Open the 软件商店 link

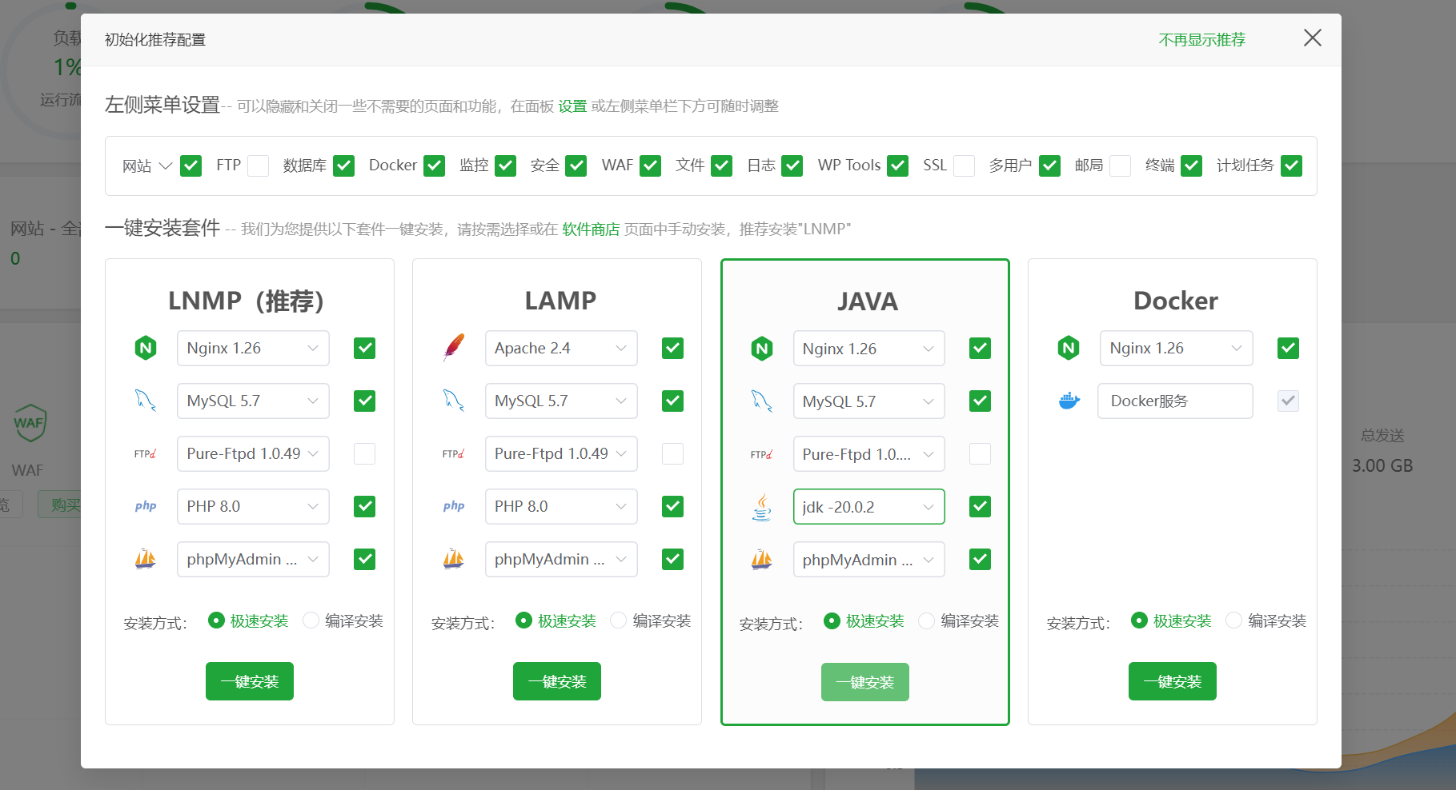tap(591, 229)
